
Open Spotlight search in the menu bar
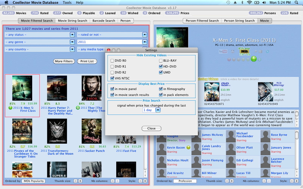(296, 2)
